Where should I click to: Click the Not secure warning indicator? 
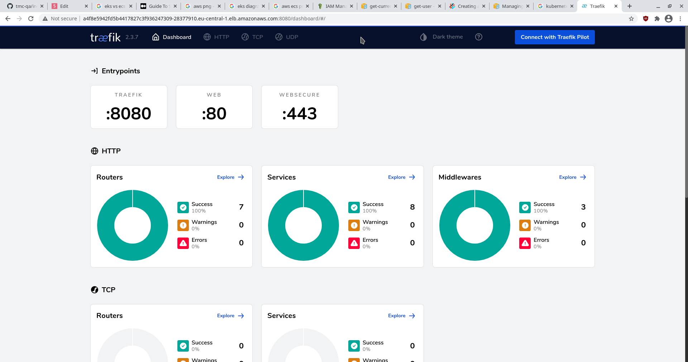(x=60, y=19)
